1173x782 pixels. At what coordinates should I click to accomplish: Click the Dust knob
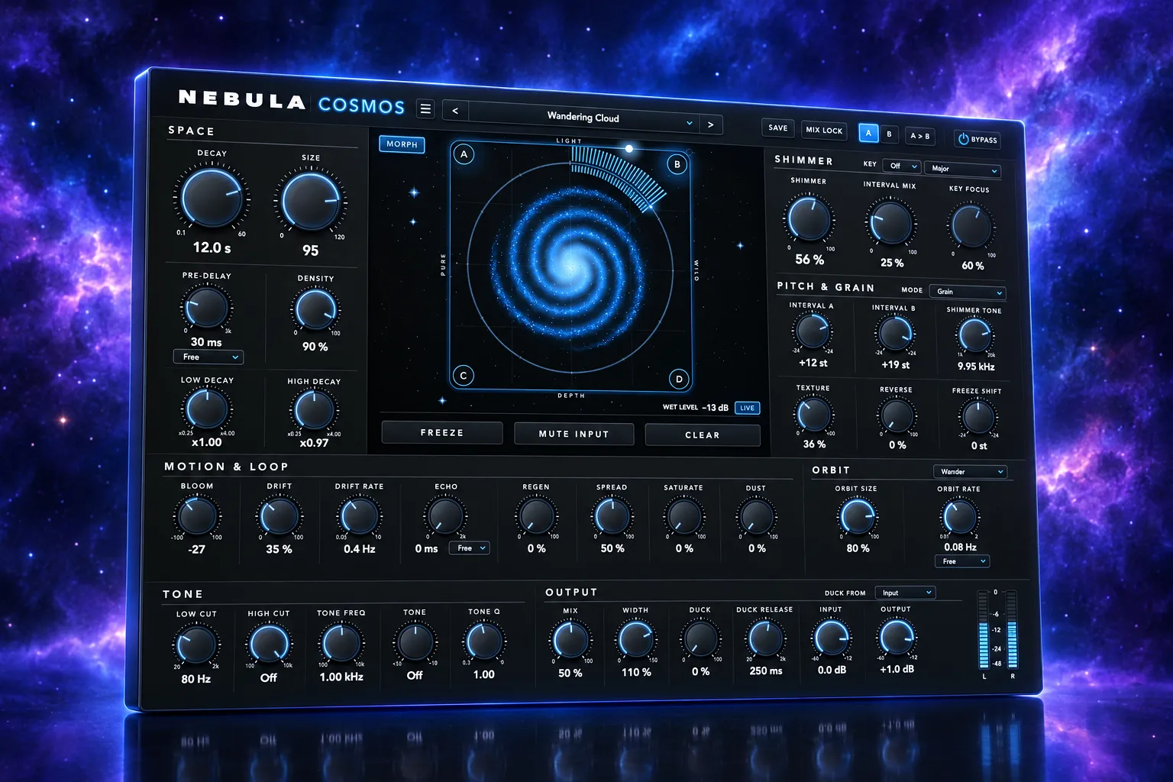tap(756, 518)
